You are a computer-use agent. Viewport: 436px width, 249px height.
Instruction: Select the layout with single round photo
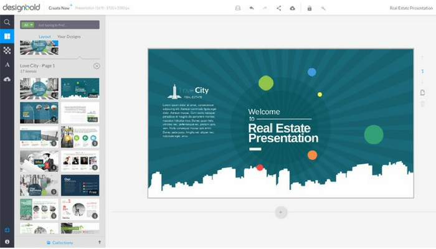click(x=80, y=210)
